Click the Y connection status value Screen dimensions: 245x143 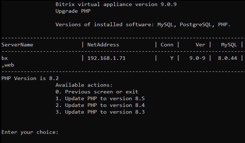pyautogui.click(x=172, y=58)
